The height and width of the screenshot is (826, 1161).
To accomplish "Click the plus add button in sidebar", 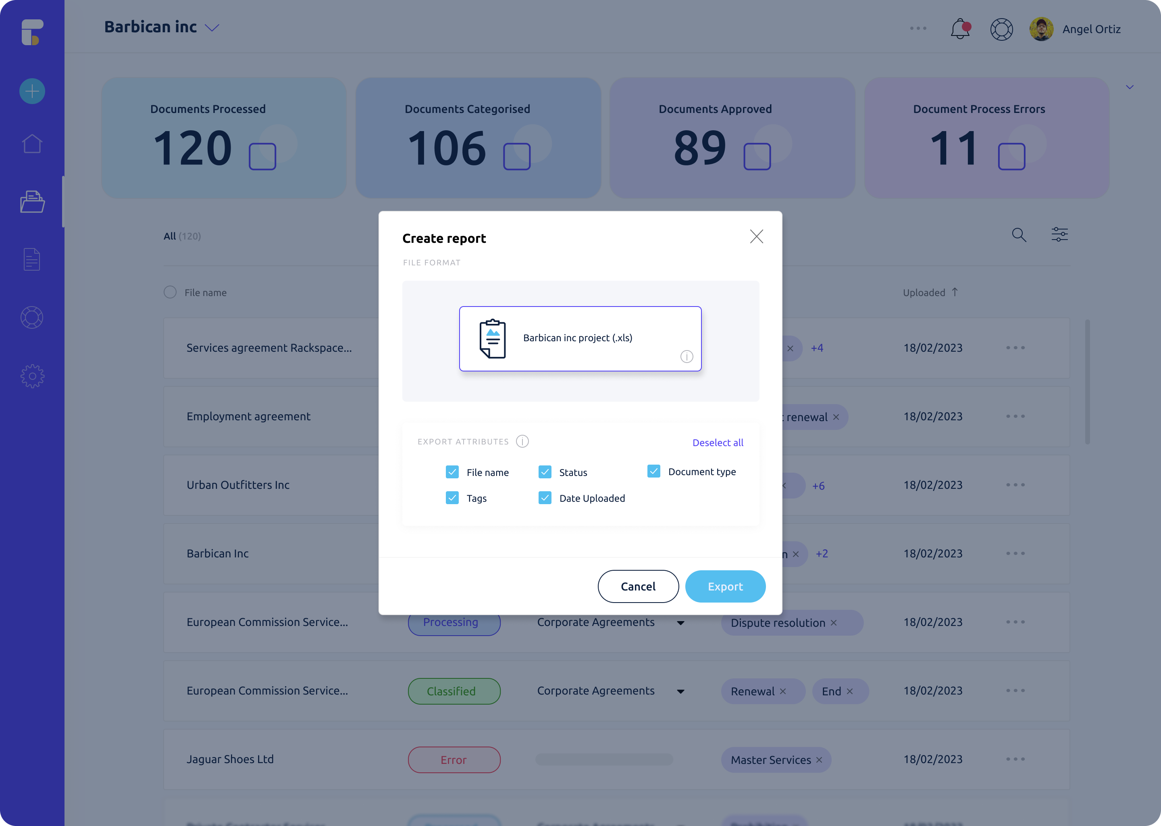I will 32,92.
